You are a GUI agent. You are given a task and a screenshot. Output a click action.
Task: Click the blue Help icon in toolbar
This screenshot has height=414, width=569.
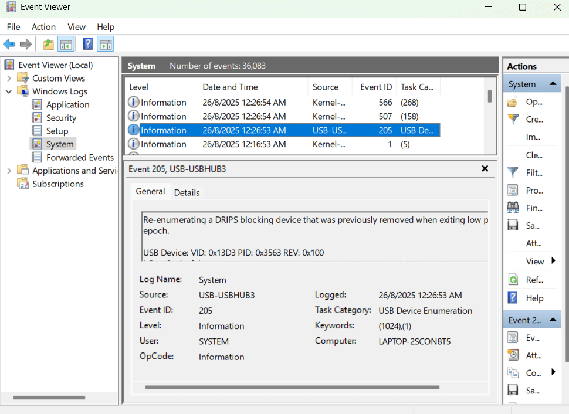pyautogui.click(x=87, y=45)
